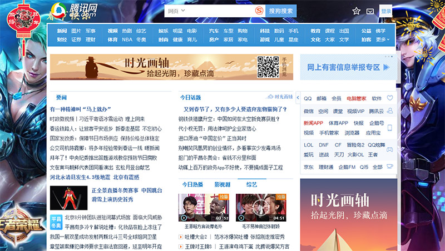Open the 新闻APP red link
445x251 pixels.
(x=313, y=123)
